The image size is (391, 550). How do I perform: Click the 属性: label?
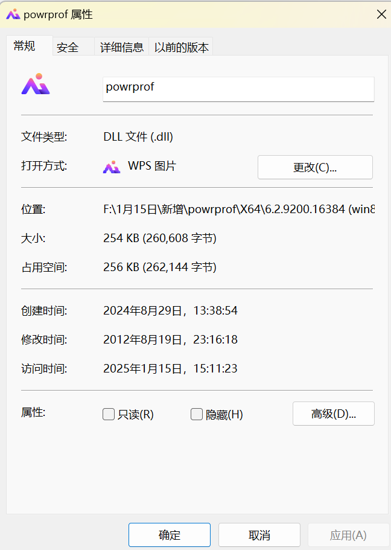pos(33,412)
